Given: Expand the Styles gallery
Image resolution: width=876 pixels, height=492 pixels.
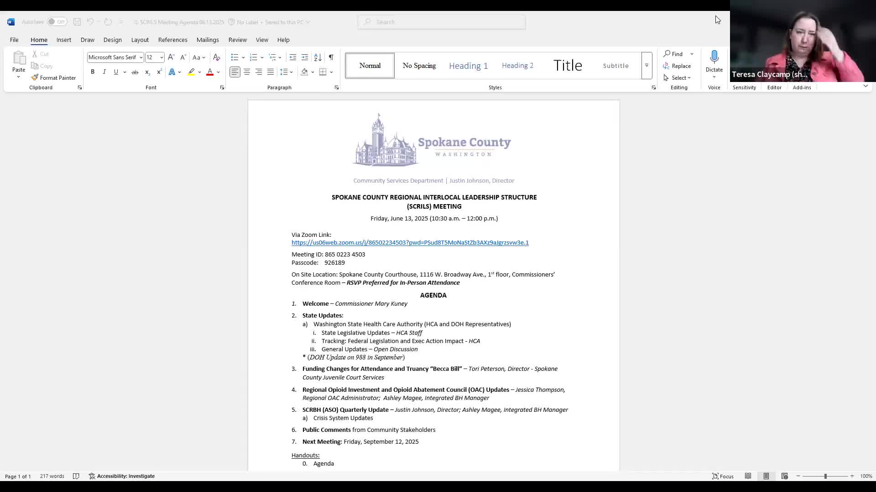Looking at the screenshot, I should (x=647, y=66).
